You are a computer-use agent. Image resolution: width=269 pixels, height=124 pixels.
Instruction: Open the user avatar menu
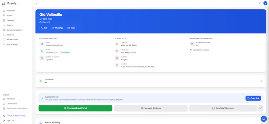[265, 3]
